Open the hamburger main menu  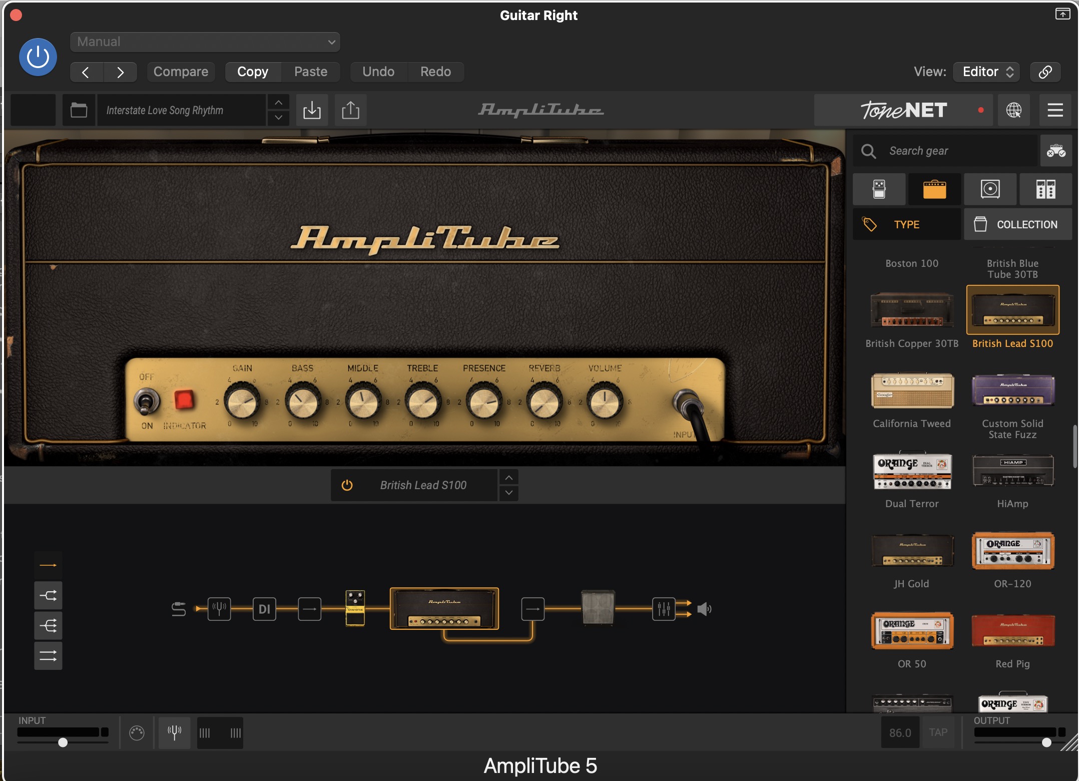[1055, 110]
